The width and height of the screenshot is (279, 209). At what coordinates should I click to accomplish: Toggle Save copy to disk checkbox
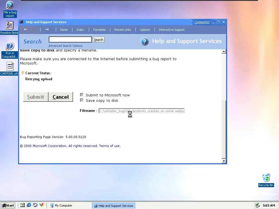(x=82, y=100)
